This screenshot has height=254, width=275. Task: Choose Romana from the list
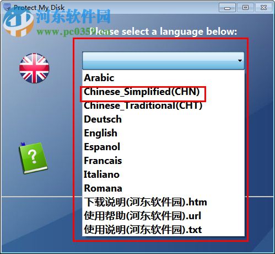point(163,188)
